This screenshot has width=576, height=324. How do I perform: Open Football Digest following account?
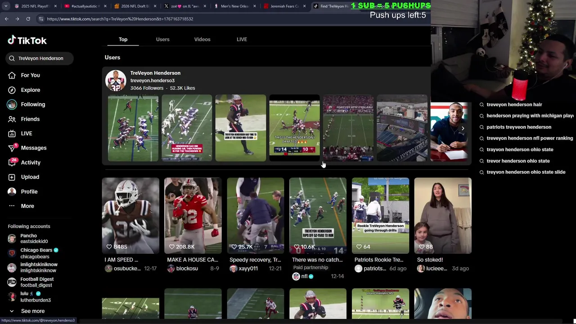click(31, 282)
